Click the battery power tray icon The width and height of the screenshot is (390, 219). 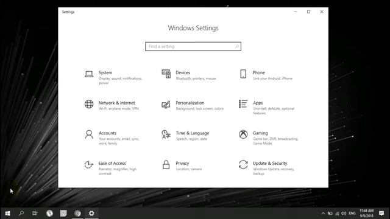[x=330, y=214]
